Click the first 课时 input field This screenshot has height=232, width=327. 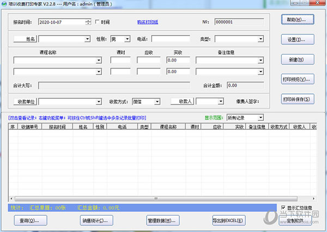click(120, 61)
